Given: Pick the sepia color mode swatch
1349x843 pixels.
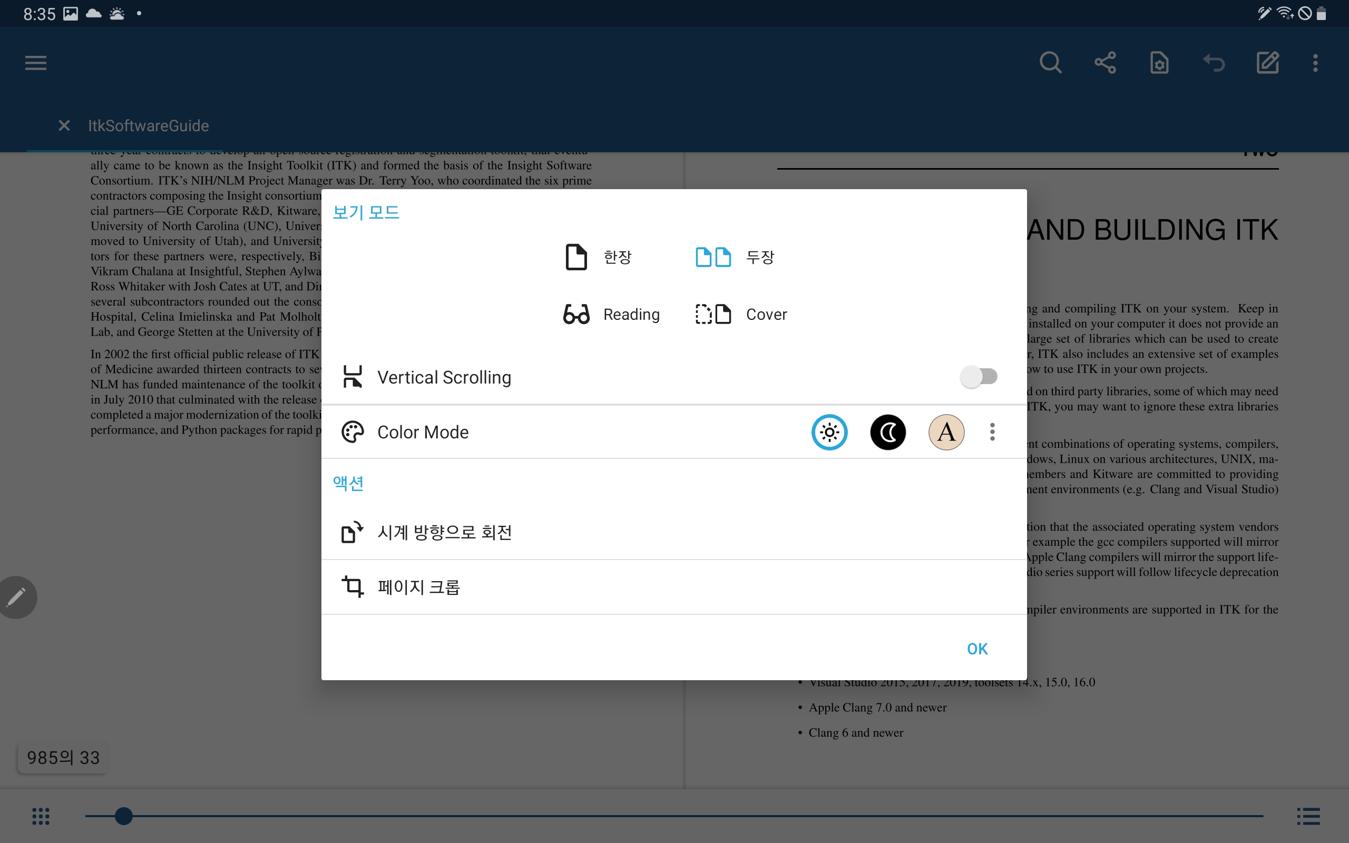Looking at the screenshot, I should coord(946,432).
